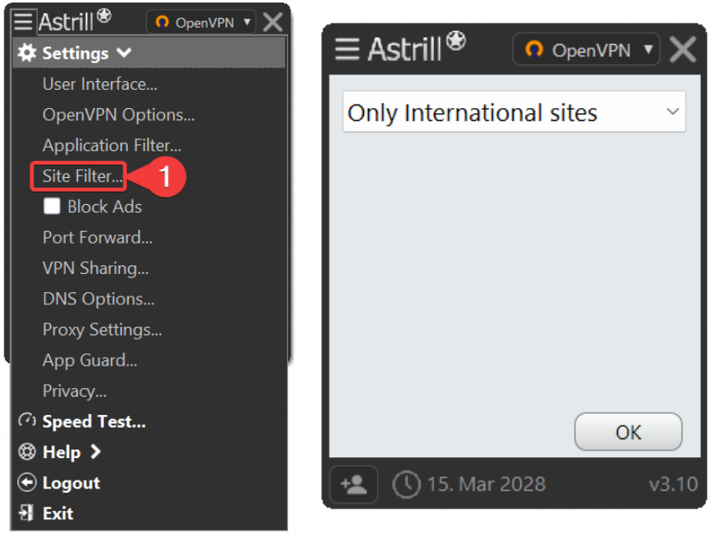
Task: Enable the Block Ads checkbox
Action: click(x=52, y=206)
